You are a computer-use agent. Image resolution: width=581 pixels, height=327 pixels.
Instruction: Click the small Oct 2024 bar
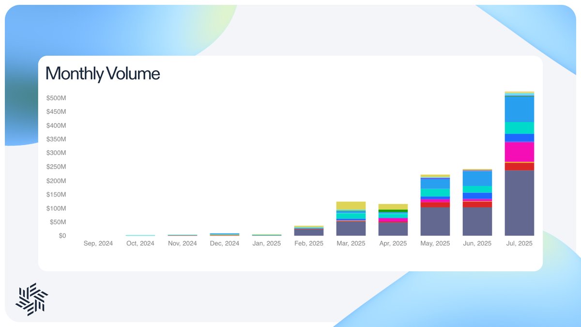pos(140,235)
